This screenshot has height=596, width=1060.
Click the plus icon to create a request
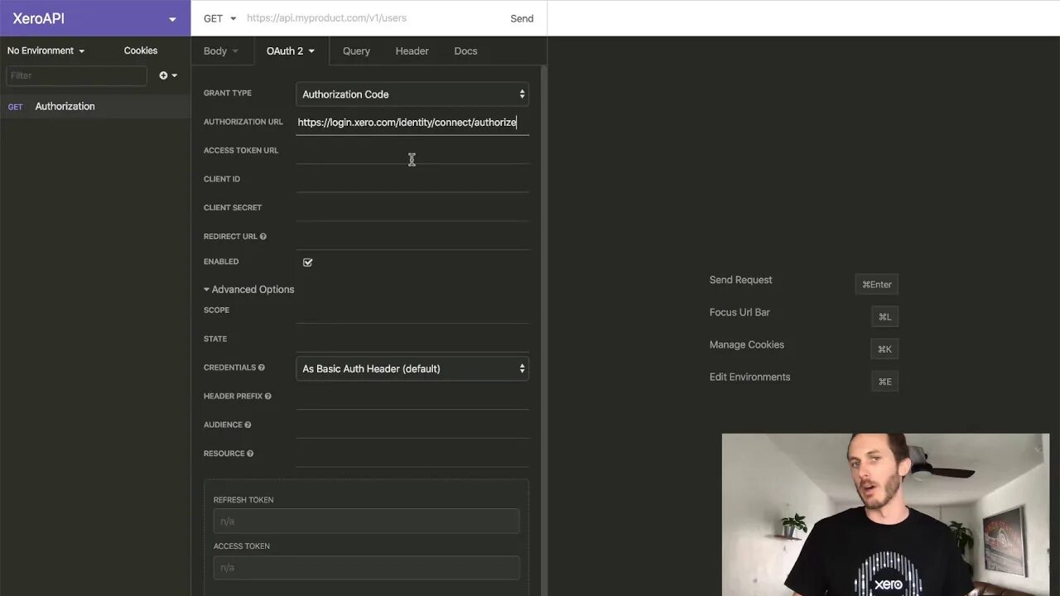(x=168, y=75)
